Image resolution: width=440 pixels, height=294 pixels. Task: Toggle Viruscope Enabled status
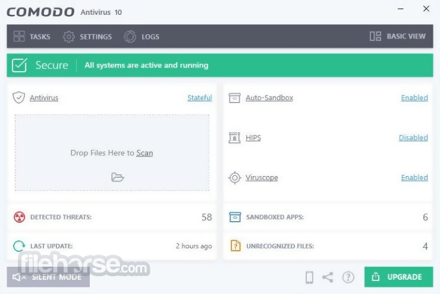414,178
